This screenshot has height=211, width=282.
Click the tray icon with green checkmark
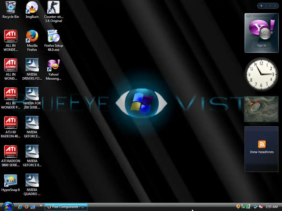pyautogui.click(x=243, y=207)
